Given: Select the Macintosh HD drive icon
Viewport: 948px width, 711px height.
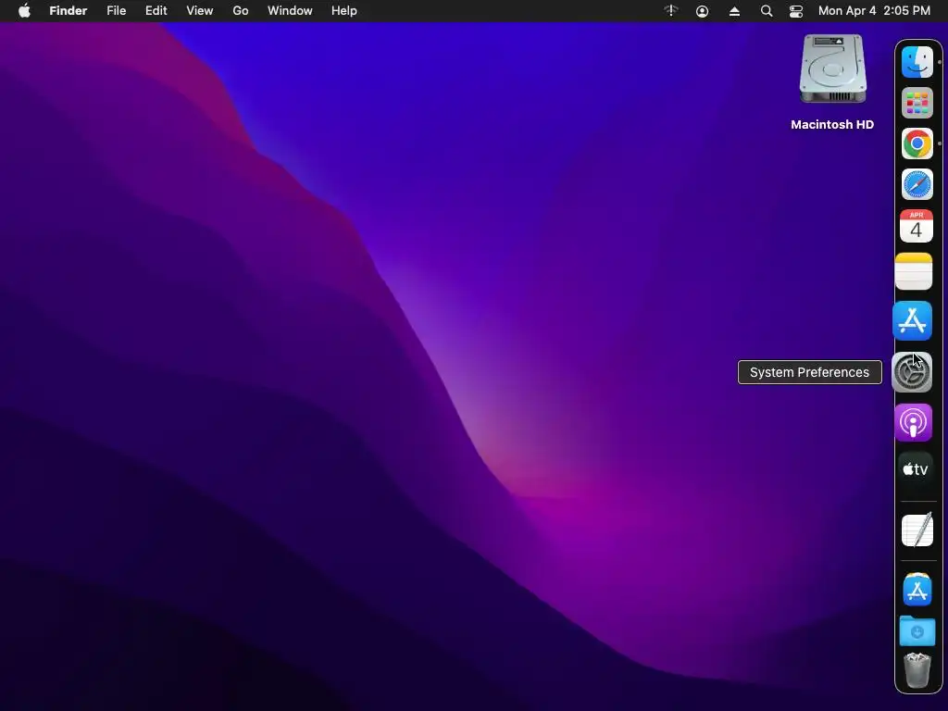Looking at the screenshot, I should point(832,69).
